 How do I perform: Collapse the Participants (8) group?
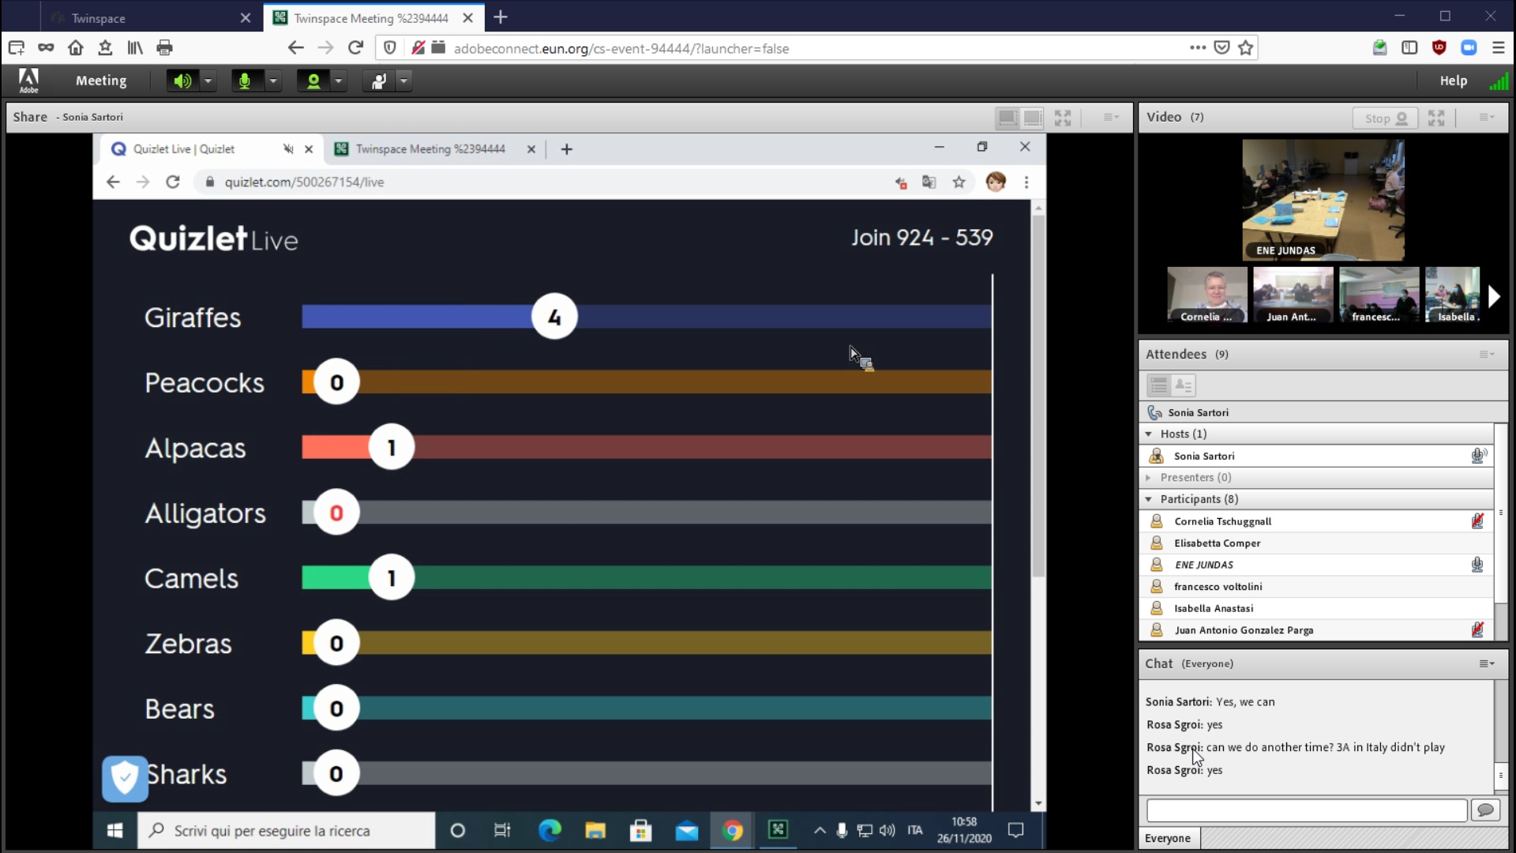(x=1149, y=499)
